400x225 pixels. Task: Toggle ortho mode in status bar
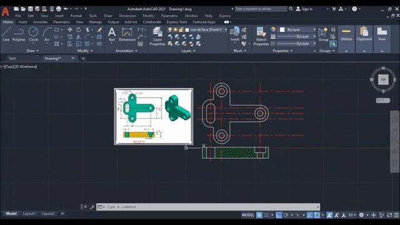pyautogui.click(x=279, y=215)
